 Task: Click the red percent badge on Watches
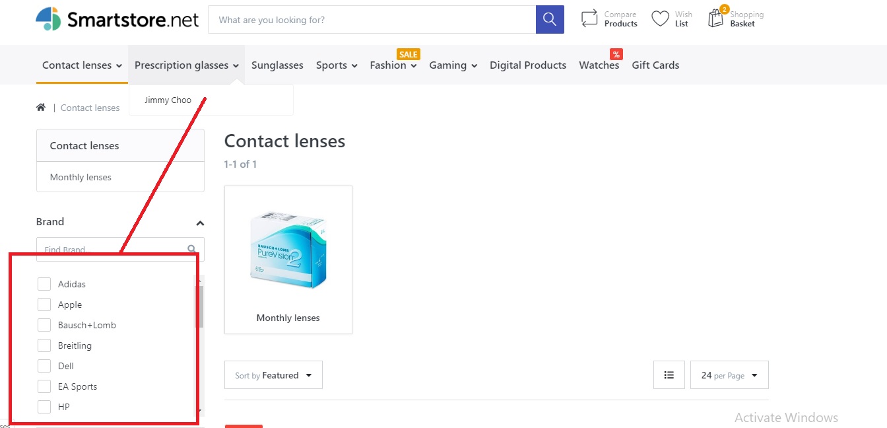[616, 54]
